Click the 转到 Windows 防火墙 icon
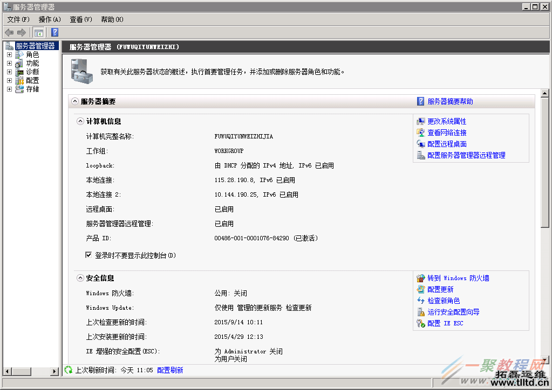The image size is (552, 390). pyautogui.click(x=421, y=278)
